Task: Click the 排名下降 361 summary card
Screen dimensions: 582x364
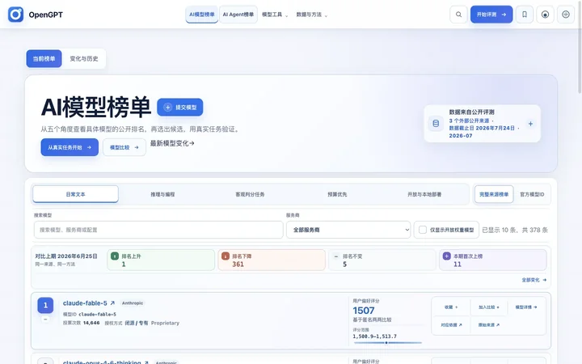Action: pyautogui.click(x=272, y=260)
